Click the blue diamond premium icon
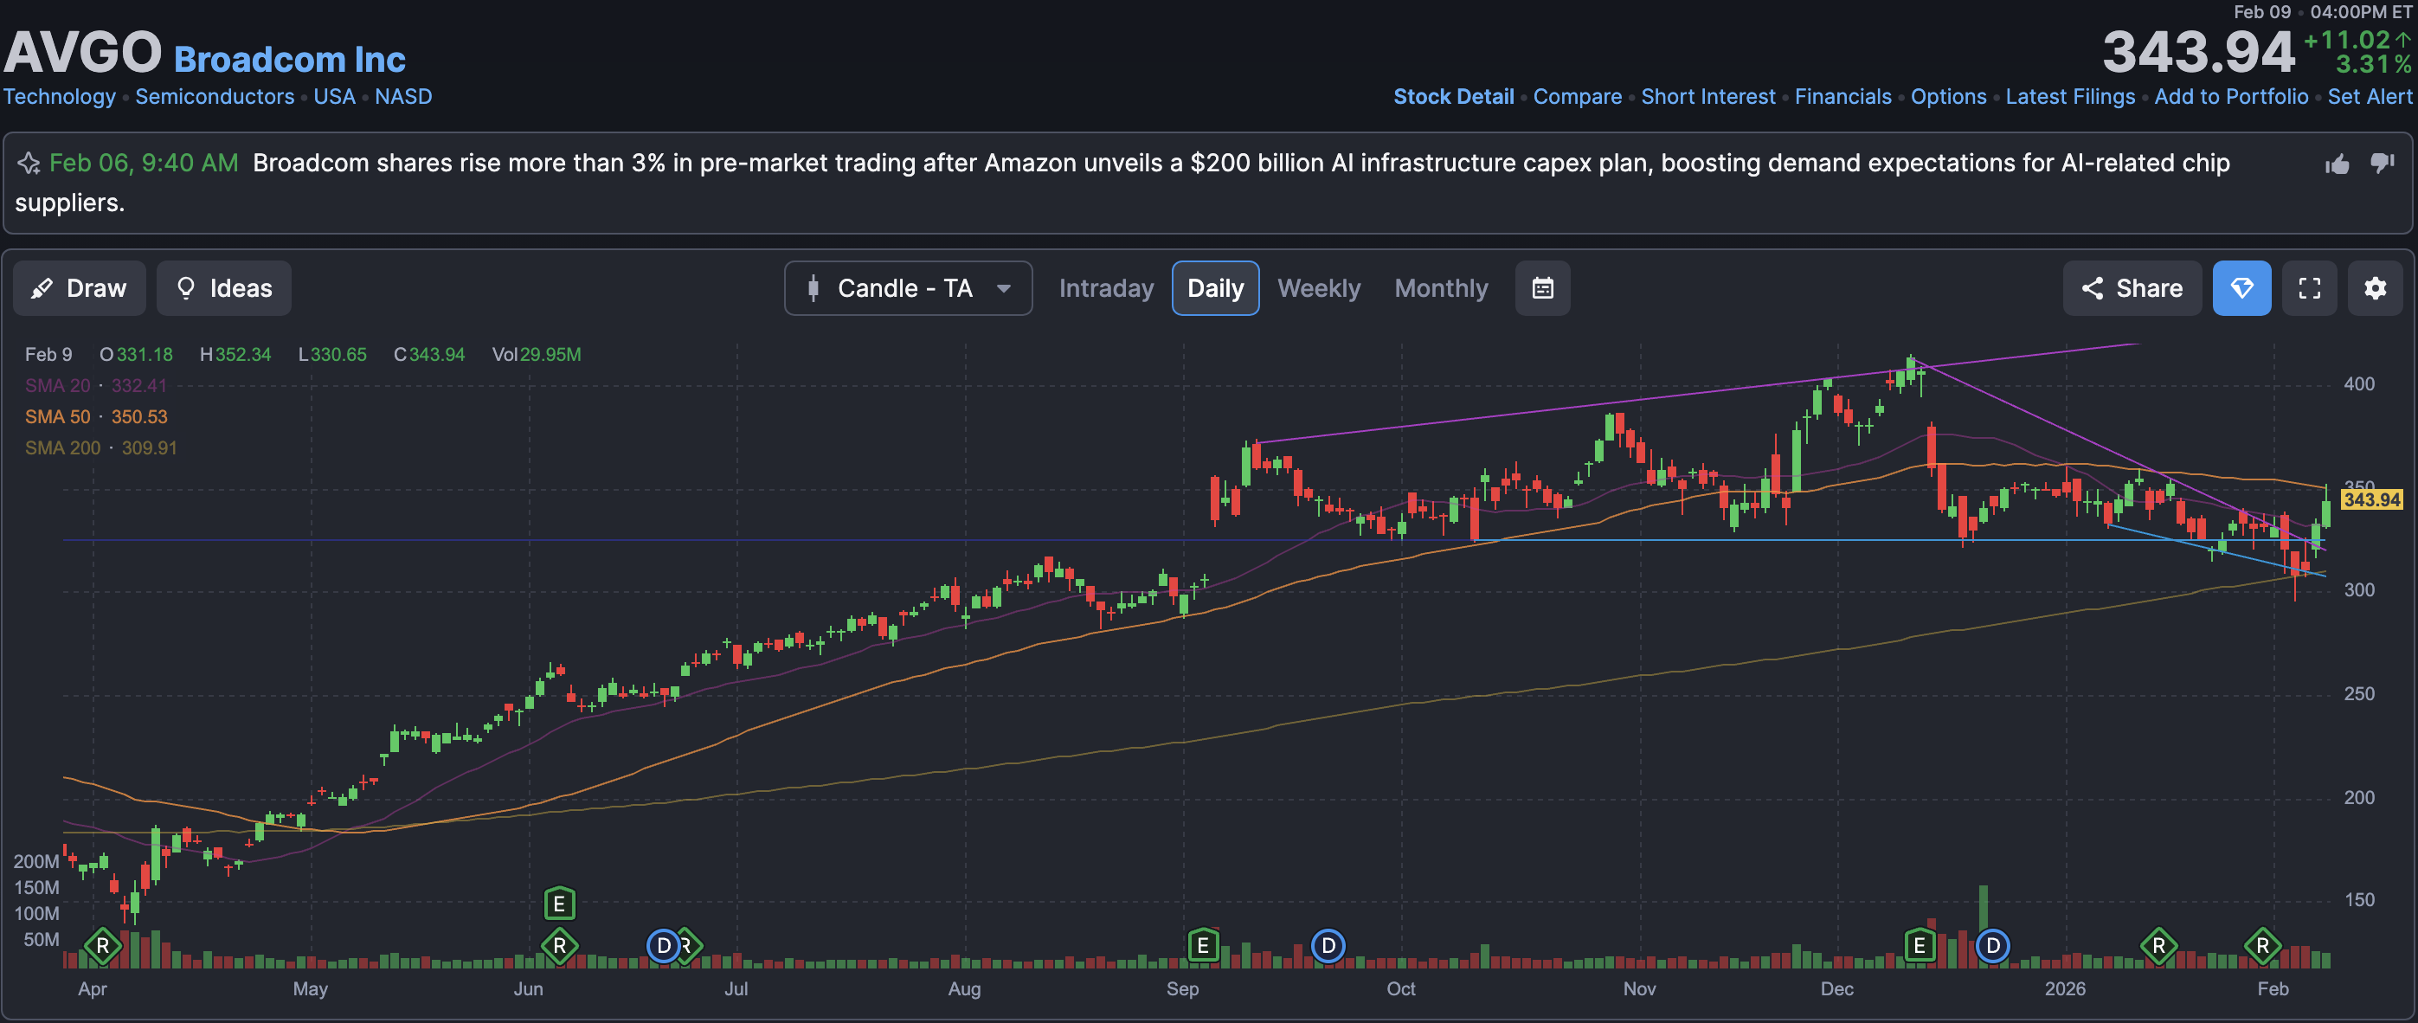The height and width of the screenshot is (1023, 2418). 2241,288
